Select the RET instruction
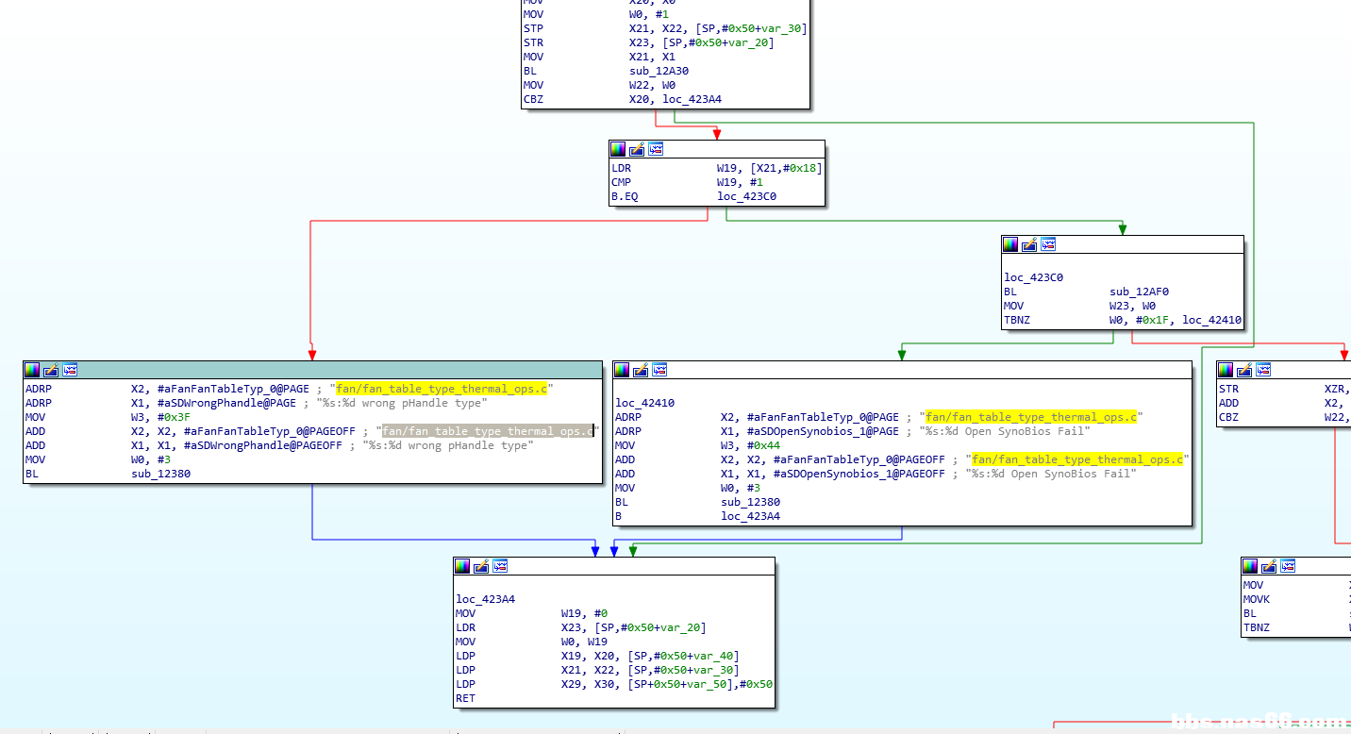 point(466,698)
